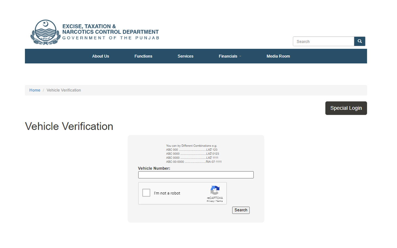This screenshot has width=397, height=248.
Task: Click the Vehicle Verification breadcrumb label
Action: (64, 90)
